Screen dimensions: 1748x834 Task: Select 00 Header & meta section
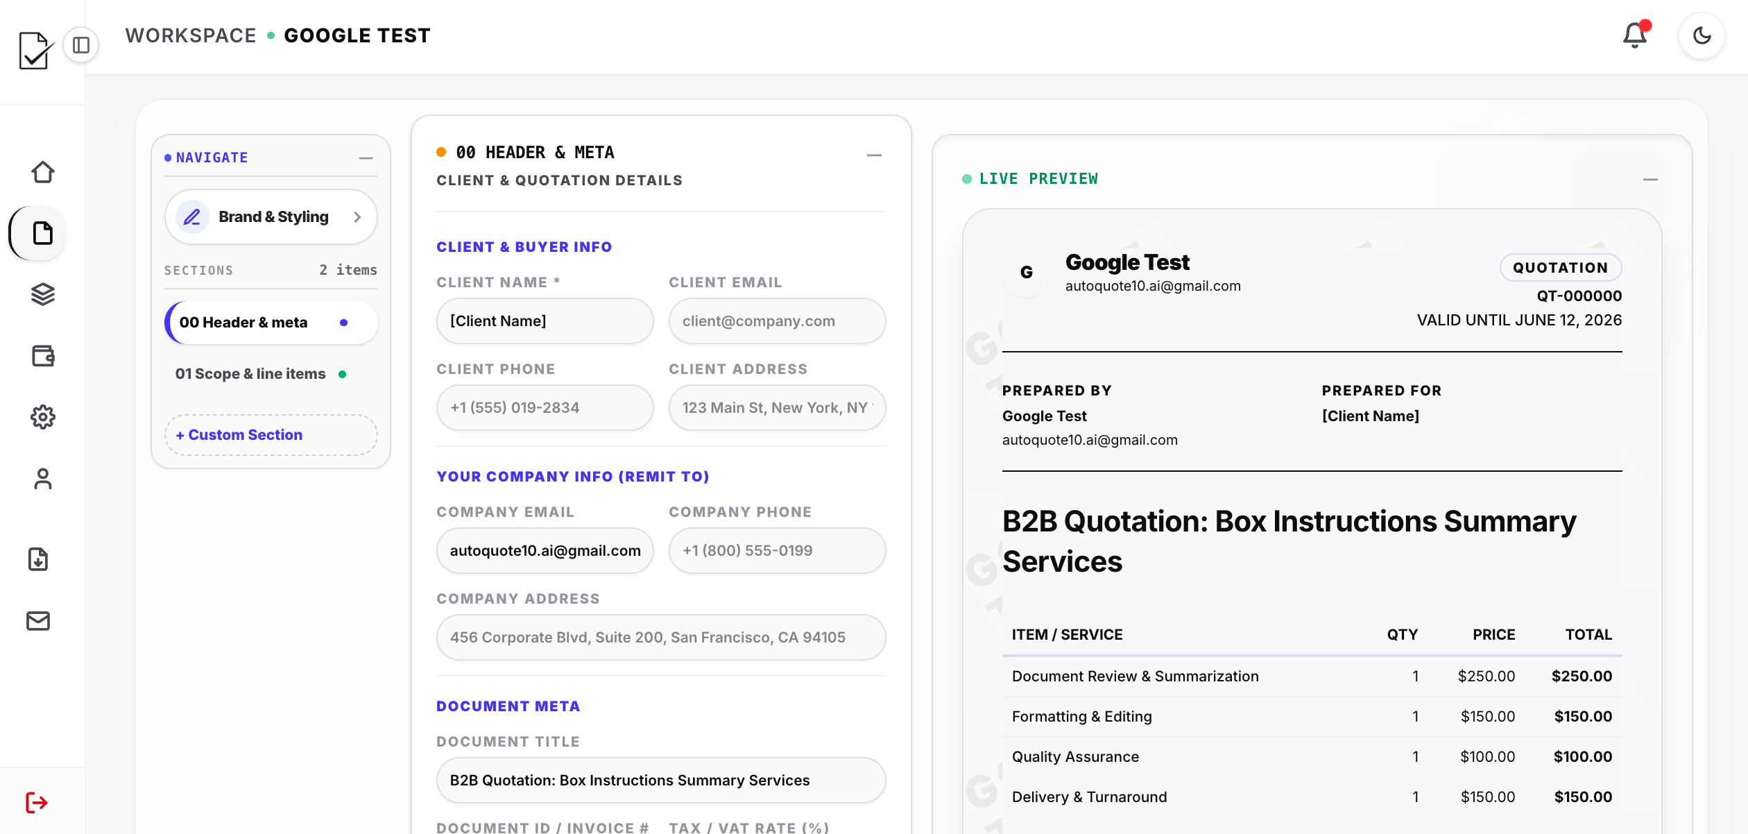[x=271, y=323]
